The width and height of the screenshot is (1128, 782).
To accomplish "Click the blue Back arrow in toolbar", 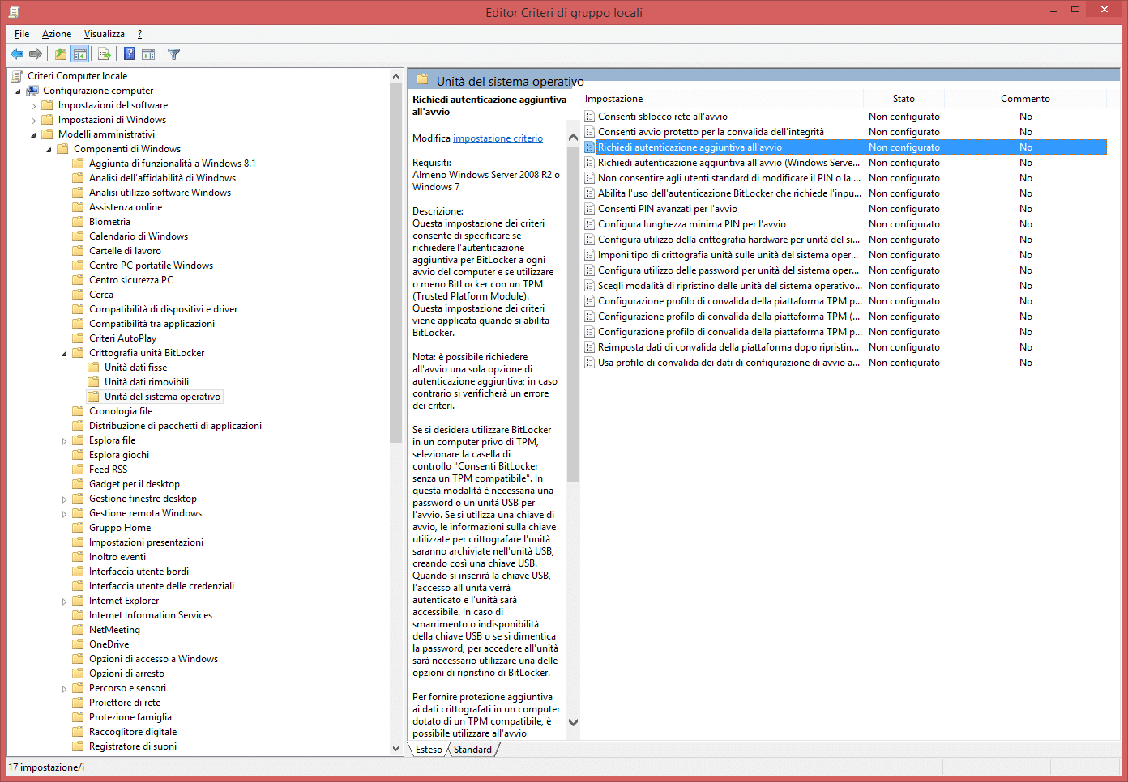I will pyautogui.click(x=17, y=54).
